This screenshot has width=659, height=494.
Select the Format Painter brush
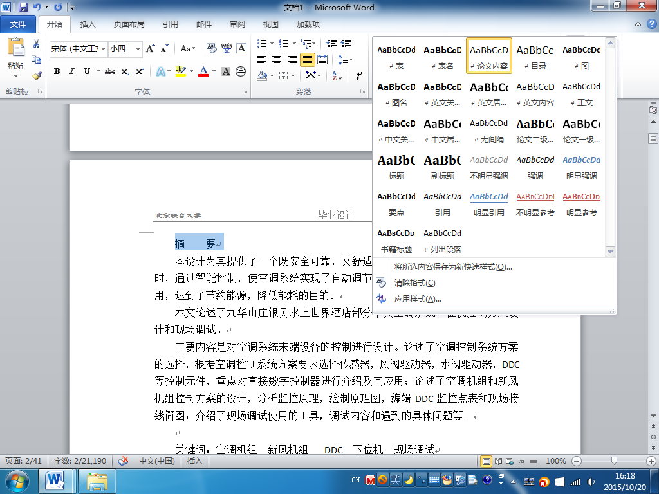coord(37,76)
